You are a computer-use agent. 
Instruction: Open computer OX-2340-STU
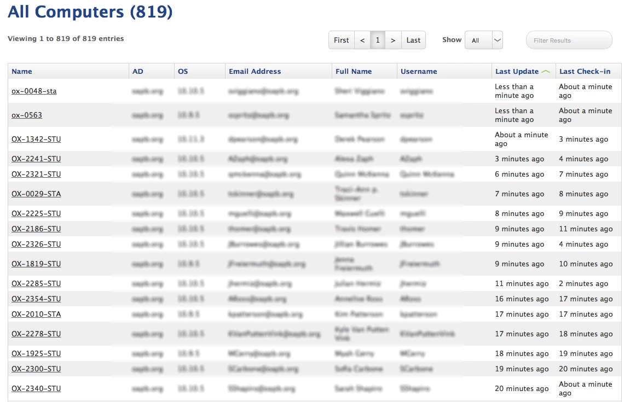click(x=36, y=389)
